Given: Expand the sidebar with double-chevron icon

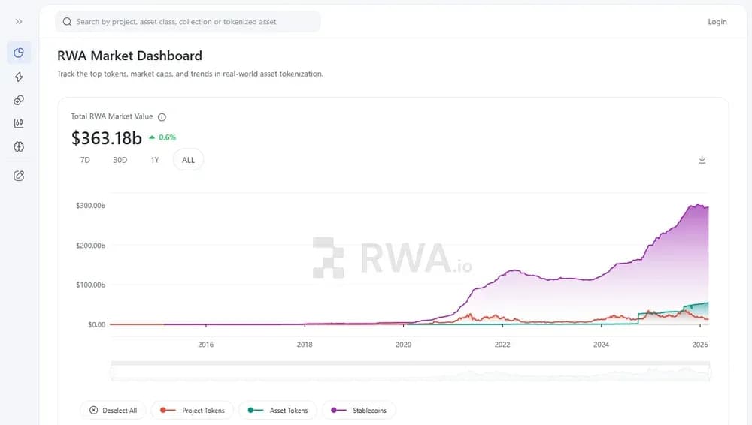Looking at the screenshot, I should click(x=19, y=22).
